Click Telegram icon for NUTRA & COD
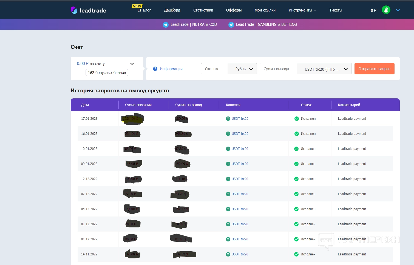This screenshot has height=265, width=414. pyautogui.click(x=166, y=25)
